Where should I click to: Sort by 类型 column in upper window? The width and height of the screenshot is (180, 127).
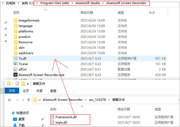pyautogui.click(x=121, y=13)
